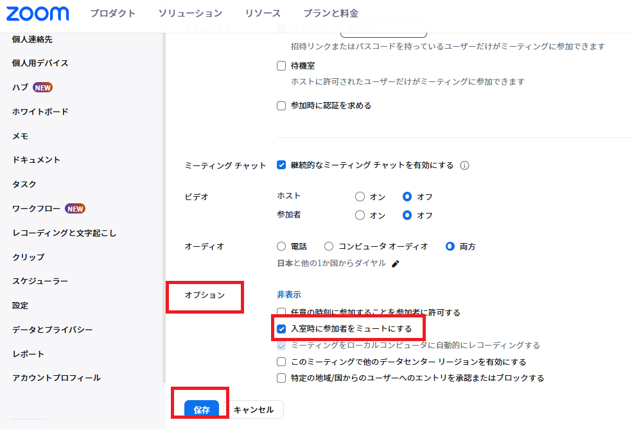This screenshot has width=632, height=429.
Task: Click info icon beside continuous meeting chat
Action: [x=464, y=165]
